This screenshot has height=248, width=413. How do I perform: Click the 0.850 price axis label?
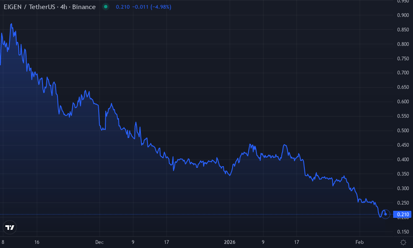pos(403,30)
